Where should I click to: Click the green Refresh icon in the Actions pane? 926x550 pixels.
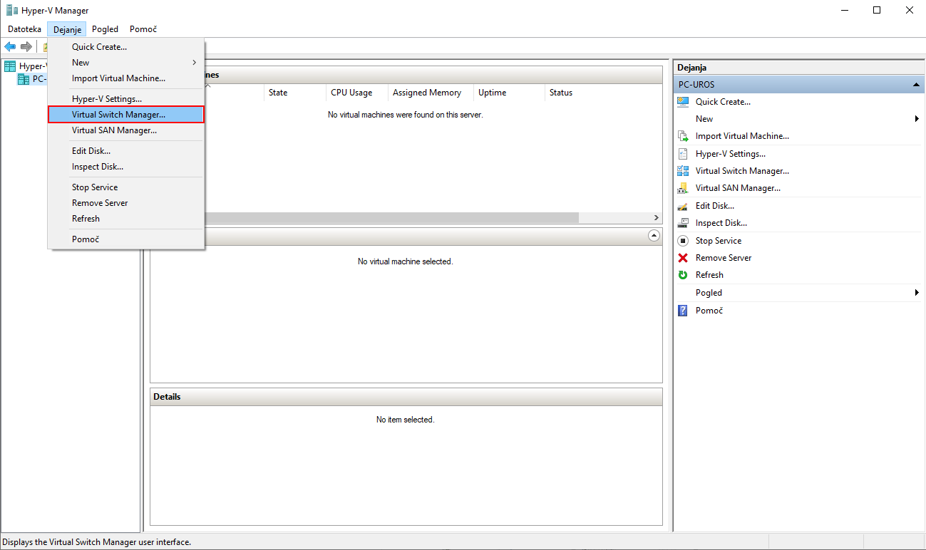point(683,275)
